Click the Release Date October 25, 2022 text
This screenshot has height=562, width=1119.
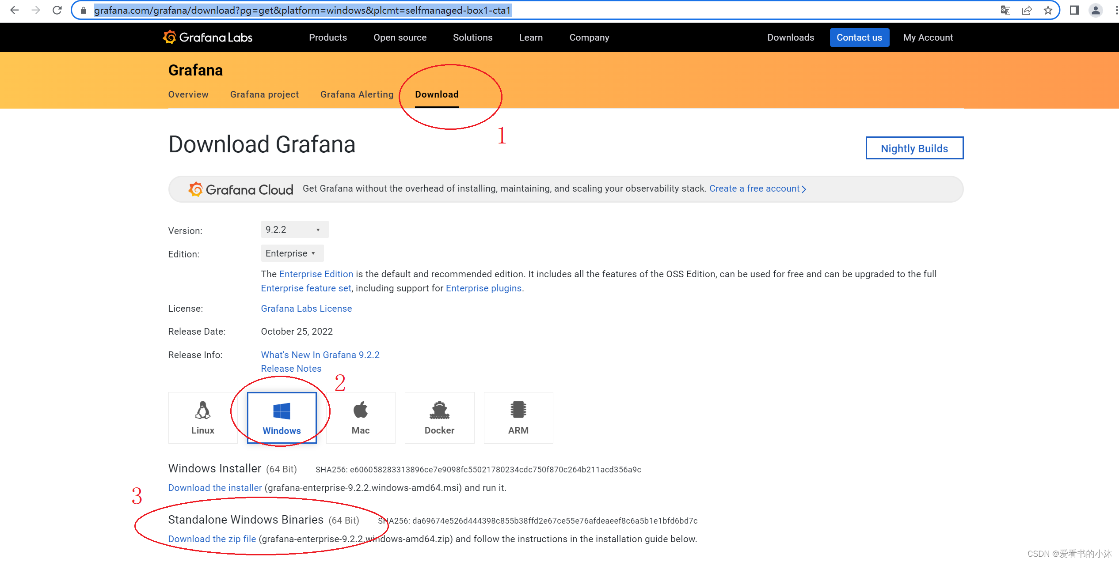coord(297,332)
